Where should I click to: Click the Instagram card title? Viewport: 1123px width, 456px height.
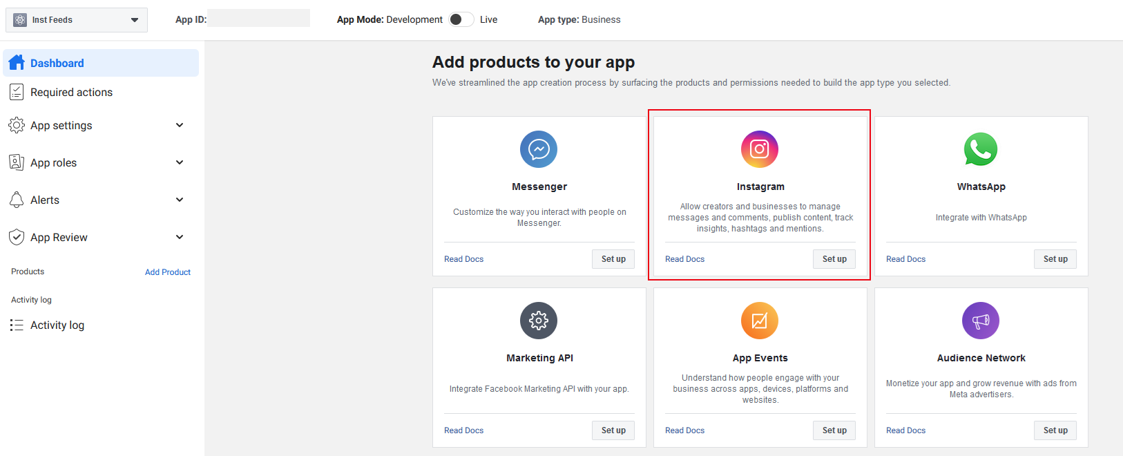760,187
